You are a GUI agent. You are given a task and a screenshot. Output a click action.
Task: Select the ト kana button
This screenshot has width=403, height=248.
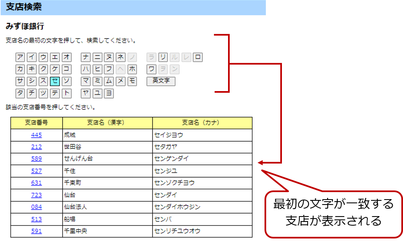[67, 93]
